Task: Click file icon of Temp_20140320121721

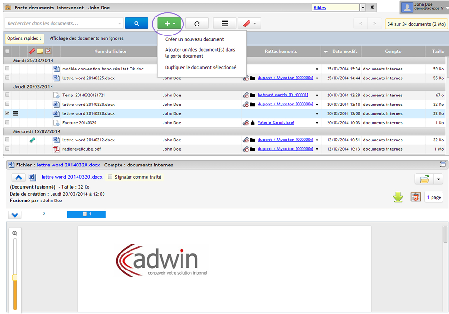Action: [x=56, y=95]
